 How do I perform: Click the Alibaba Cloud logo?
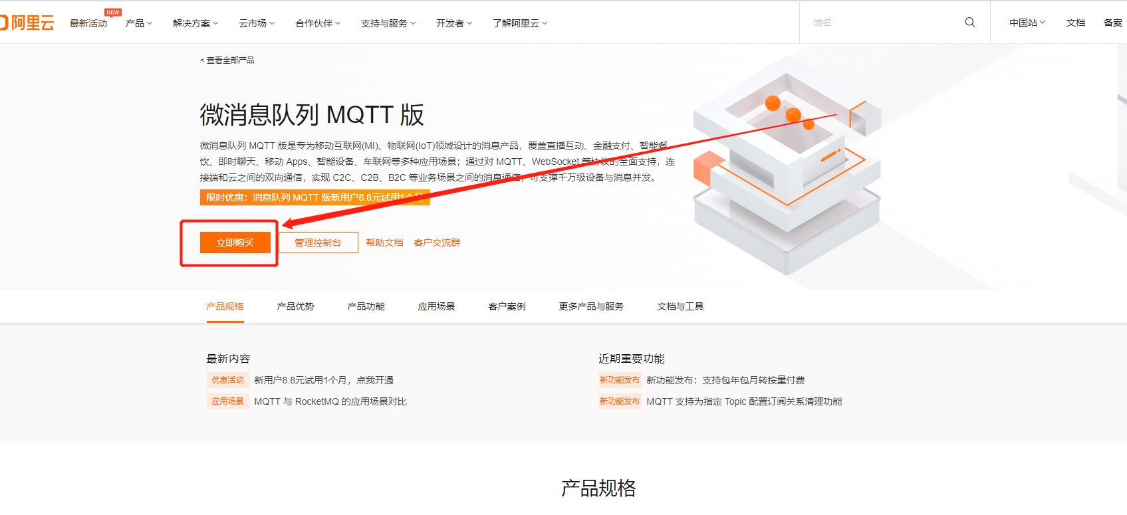tap(27, 23)
